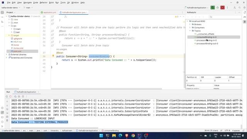The image size is (247, 139).
Task: Click the thread dump camera icon
Action: 19,97
